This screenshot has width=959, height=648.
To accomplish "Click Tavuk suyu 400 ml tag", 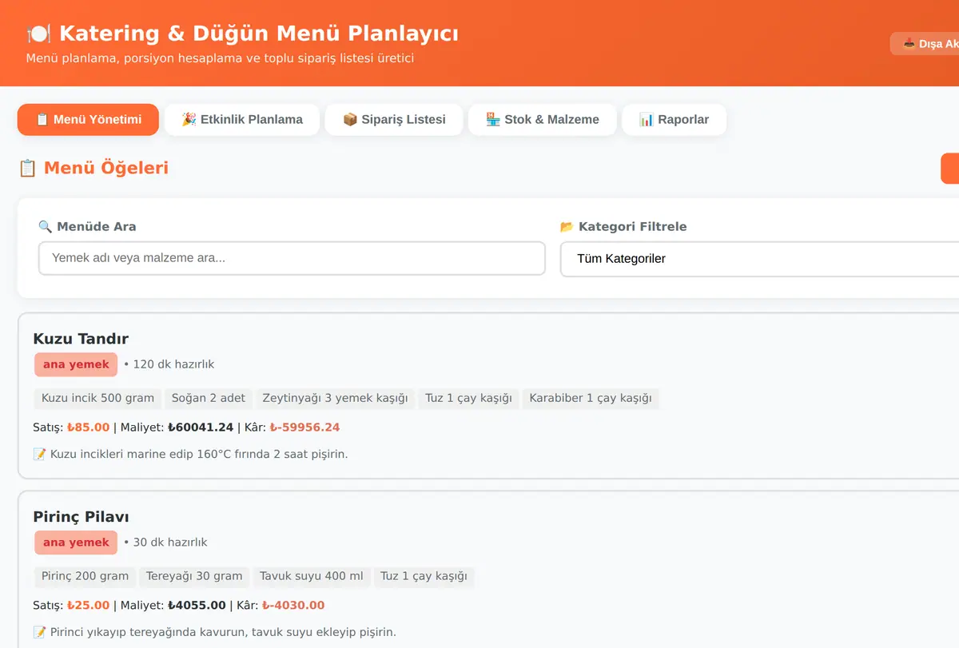I will click(311, 576).
